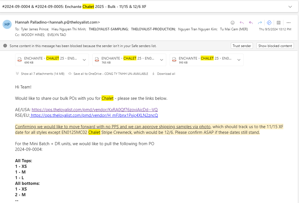Click recipient Nguyen Tran Nguyen Kim

(x=198, y=29)
